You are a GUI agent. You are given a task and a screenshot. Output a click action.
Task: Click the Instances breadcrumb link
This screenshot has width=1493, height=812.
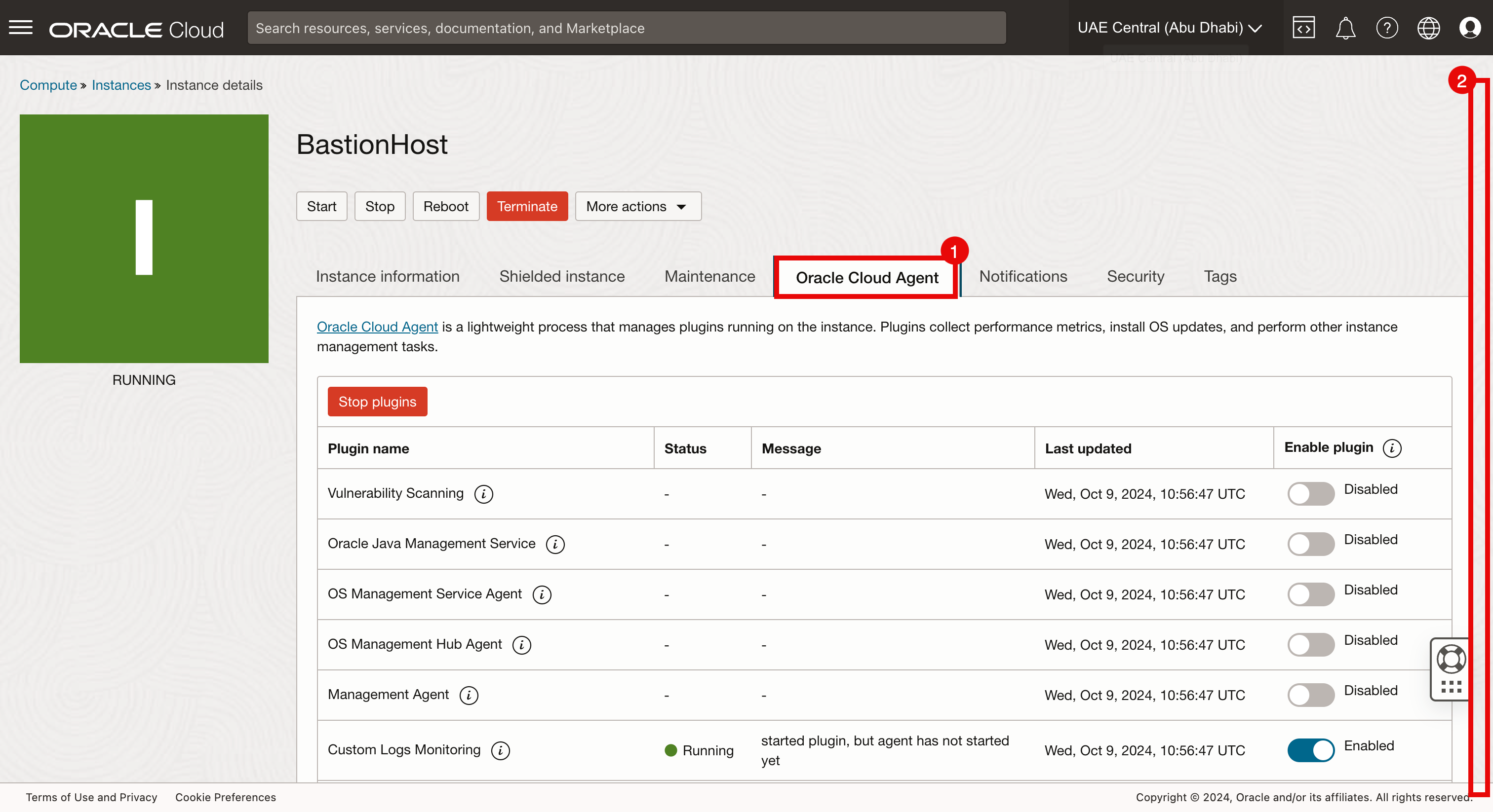121,85
